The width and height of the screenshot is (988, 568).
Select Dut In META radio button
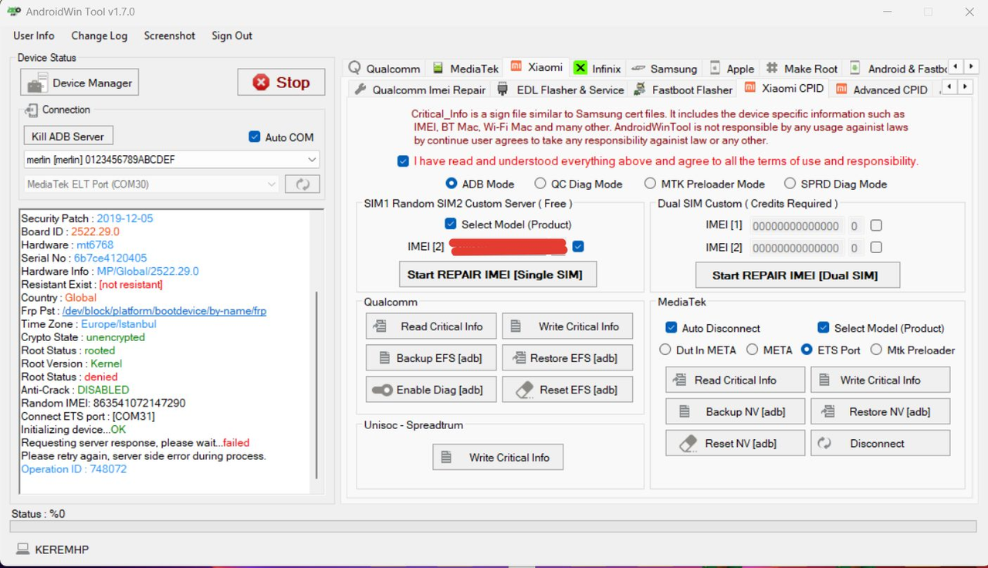point(665,350)
